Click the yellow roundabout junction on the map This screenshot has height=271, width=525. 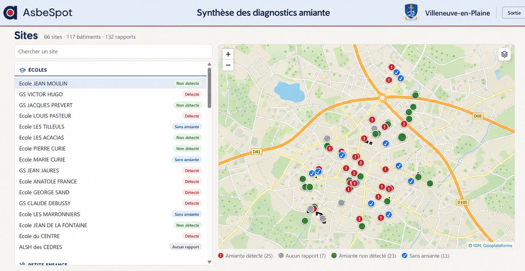coord(382,98)
